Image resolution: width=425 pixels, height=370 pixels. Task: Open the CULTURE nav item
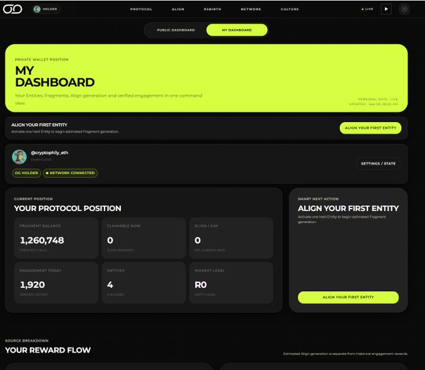pos(290,9)
